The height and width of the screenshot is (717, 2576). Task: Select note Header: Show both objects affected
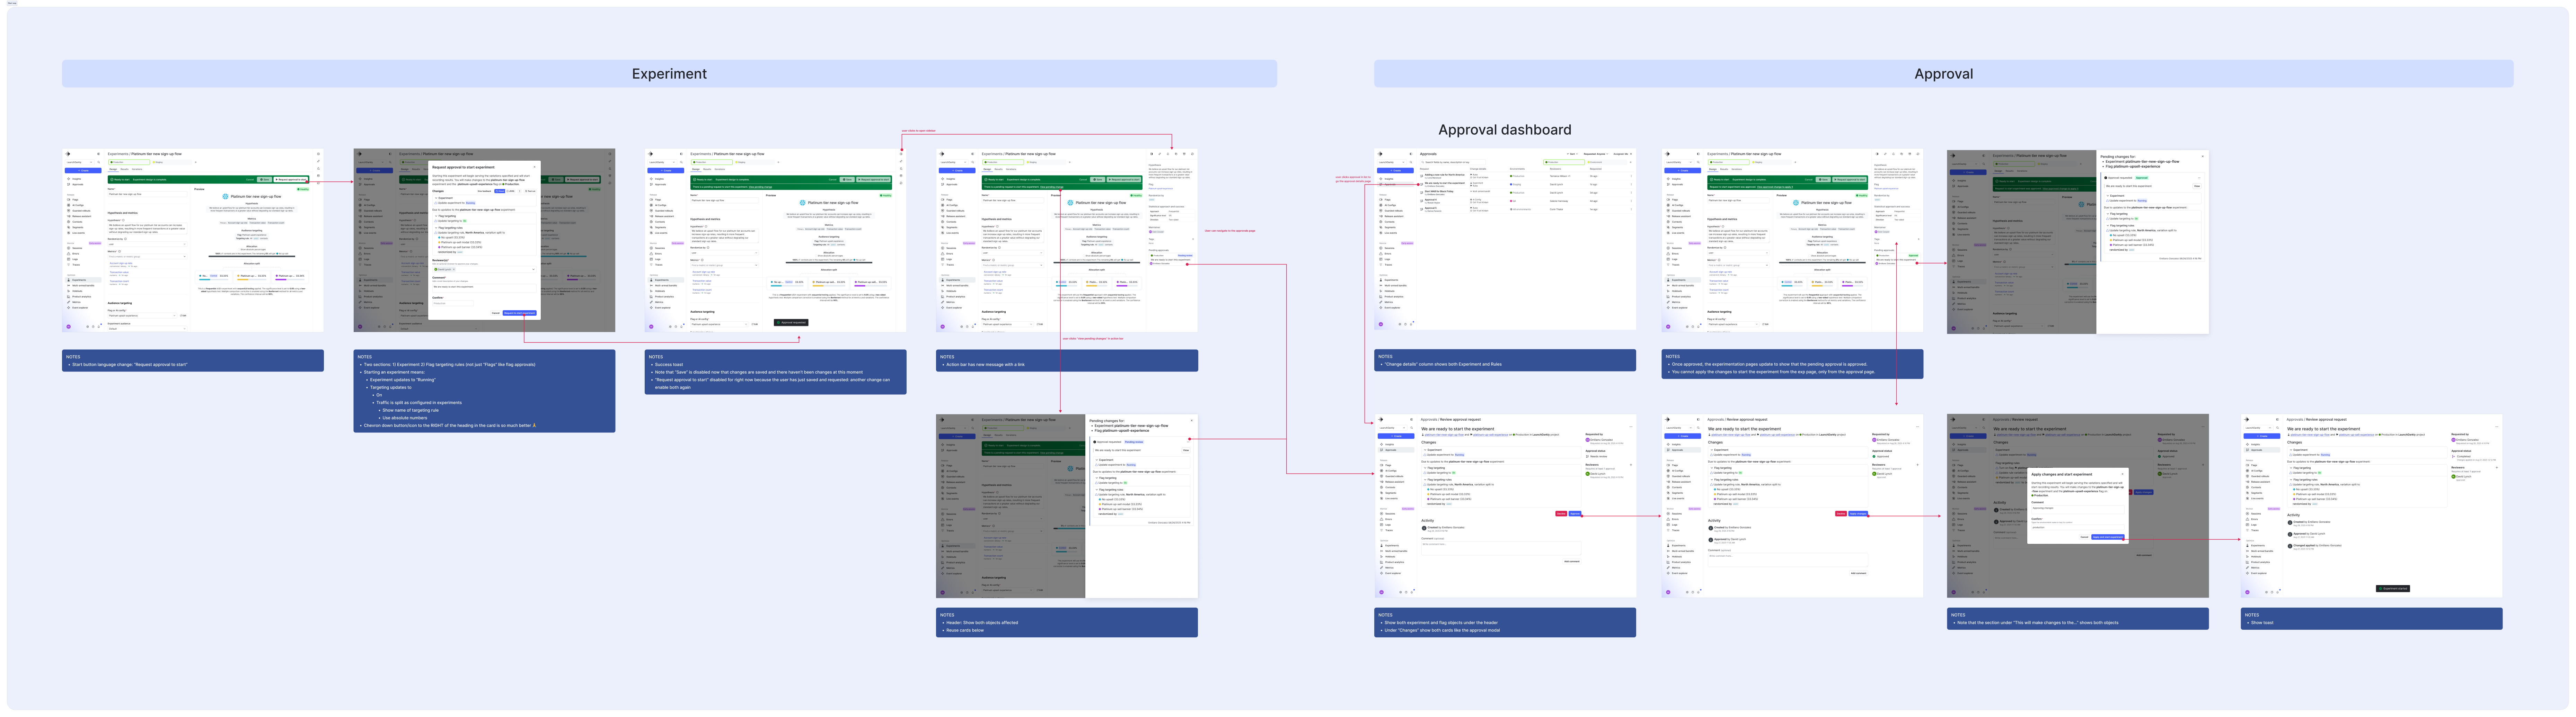(x=1067, y=622)
